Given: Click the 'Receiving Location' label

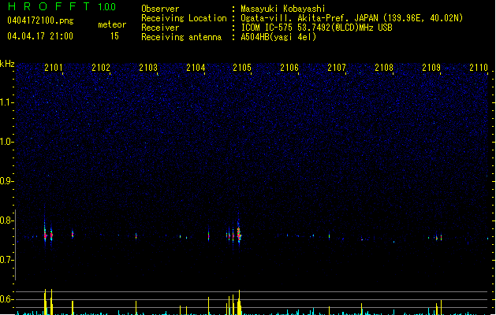Looking at the screenshot, I should point(184,18).
